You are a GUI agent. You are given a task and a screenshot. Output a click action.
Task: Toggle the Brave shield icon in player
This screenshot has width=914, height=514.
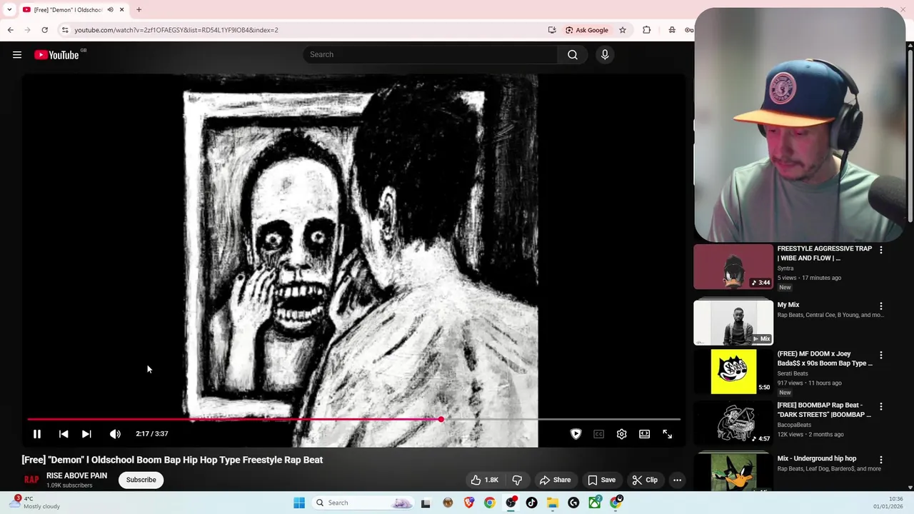[x=576, y=434]
